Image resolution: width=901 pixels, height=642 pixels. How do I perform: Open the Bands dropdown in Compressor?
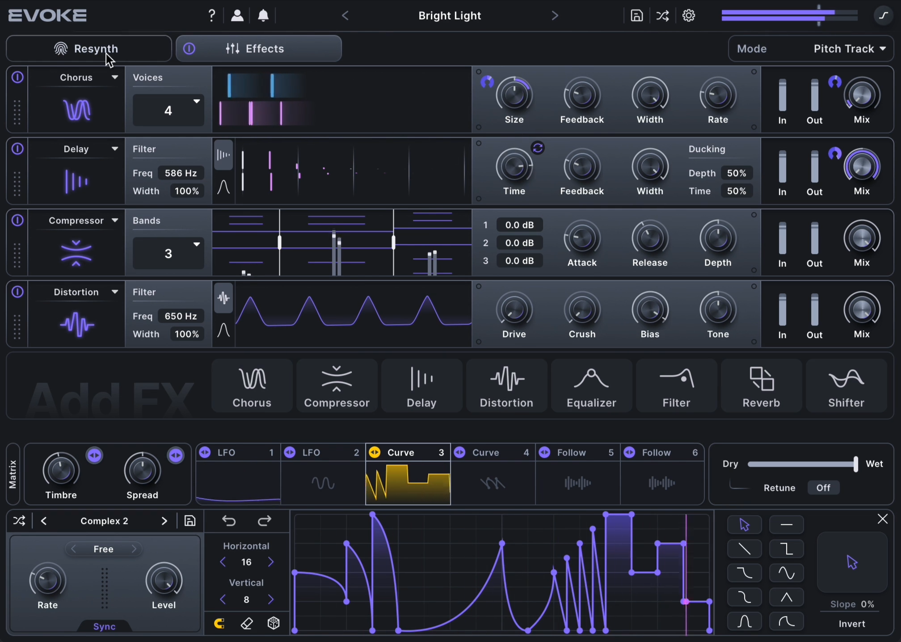[168, 253]
